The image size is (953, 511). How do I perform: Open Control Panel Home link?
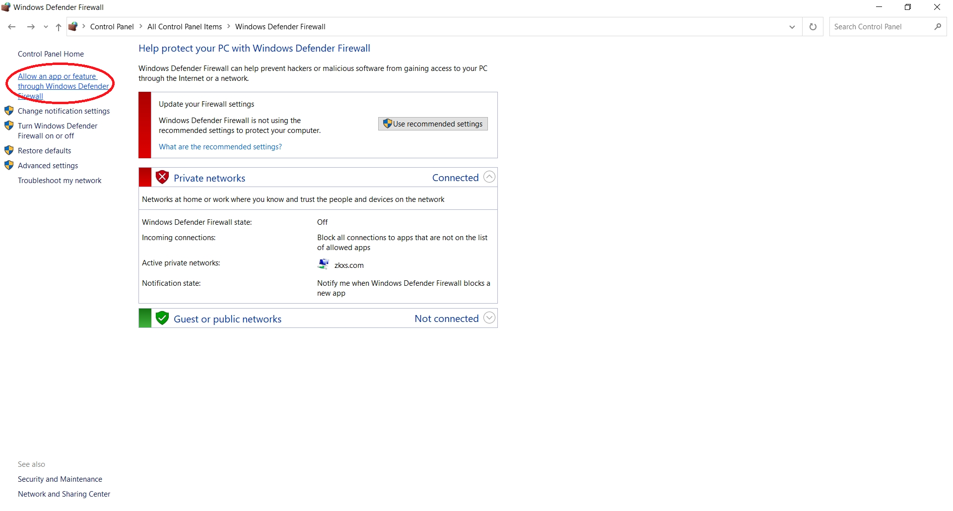[x=51, y=54]
